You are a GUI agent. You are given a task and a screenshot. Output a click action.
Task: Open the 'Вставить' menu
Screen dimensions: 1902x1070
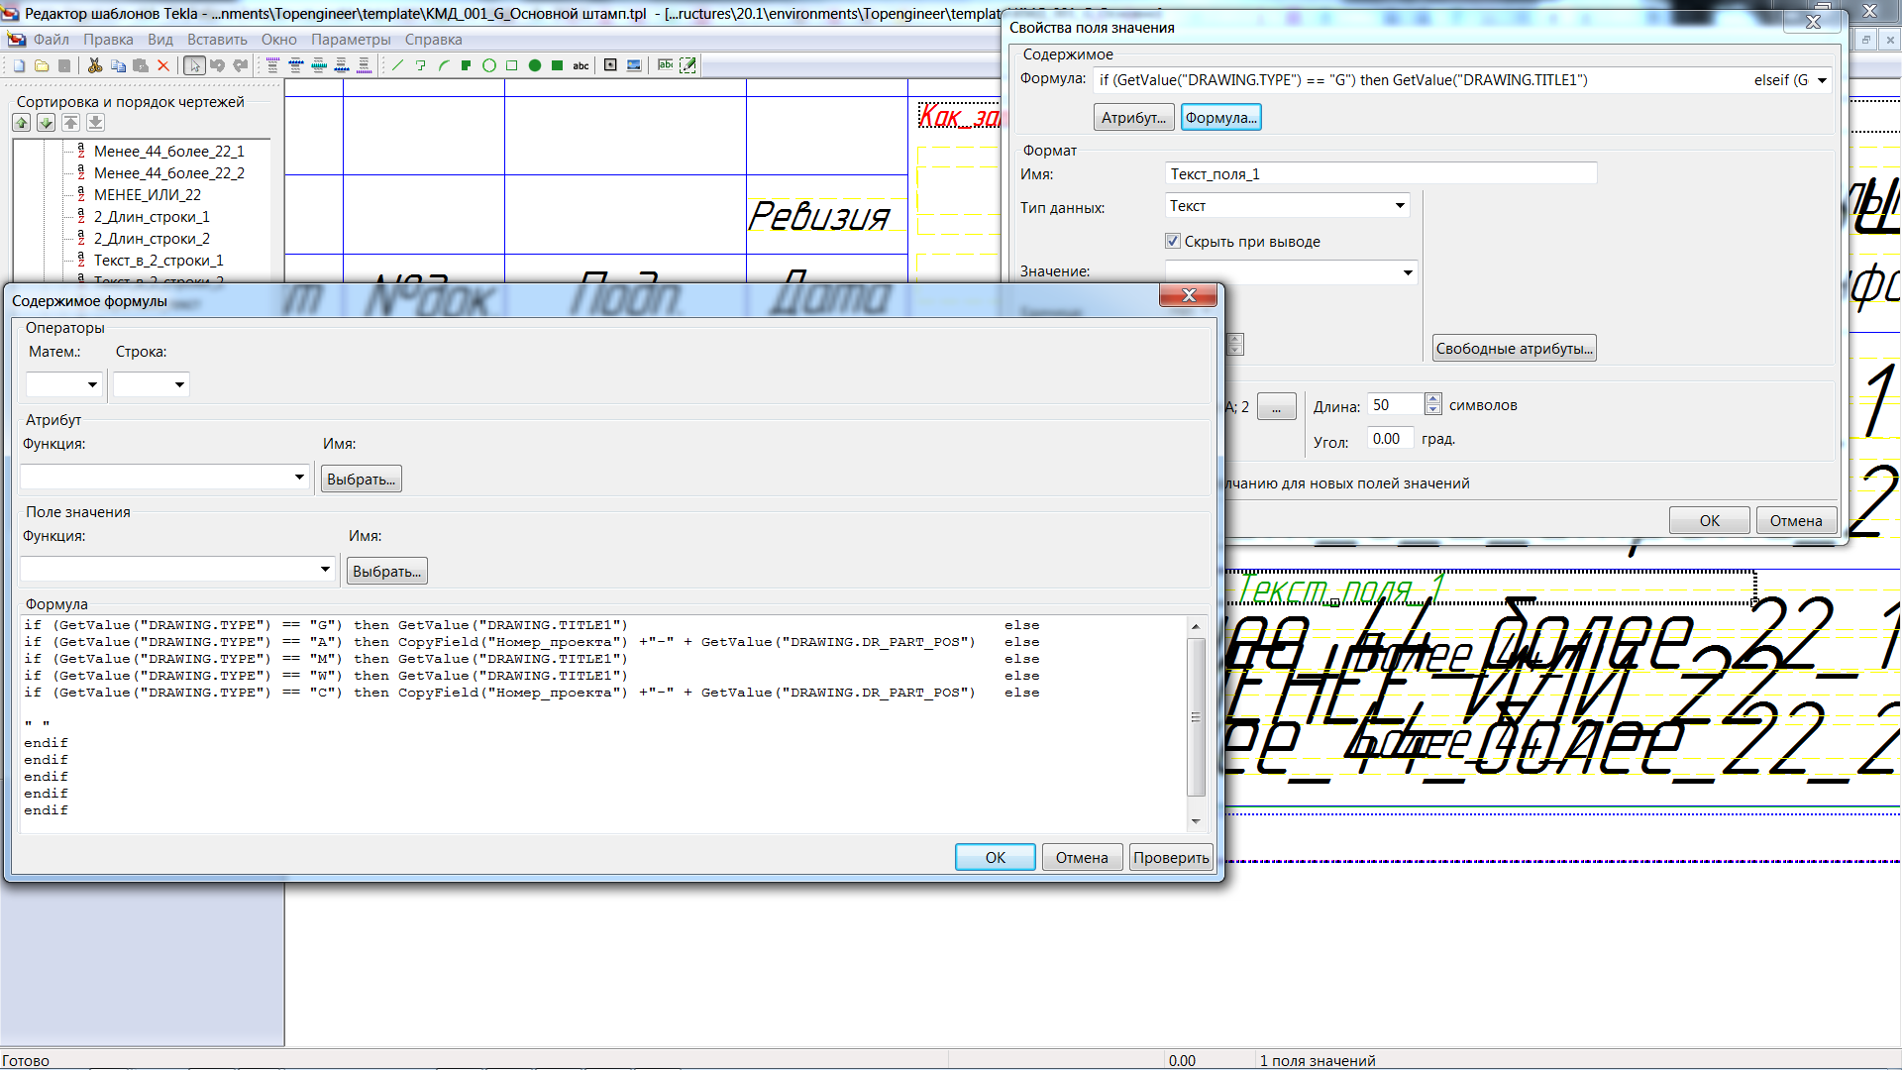pos(217,40)
